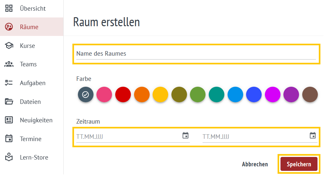This screenshot has width=324, height=177.
Task: Select the Räume sidebar entry
Action: click(31, 27)
